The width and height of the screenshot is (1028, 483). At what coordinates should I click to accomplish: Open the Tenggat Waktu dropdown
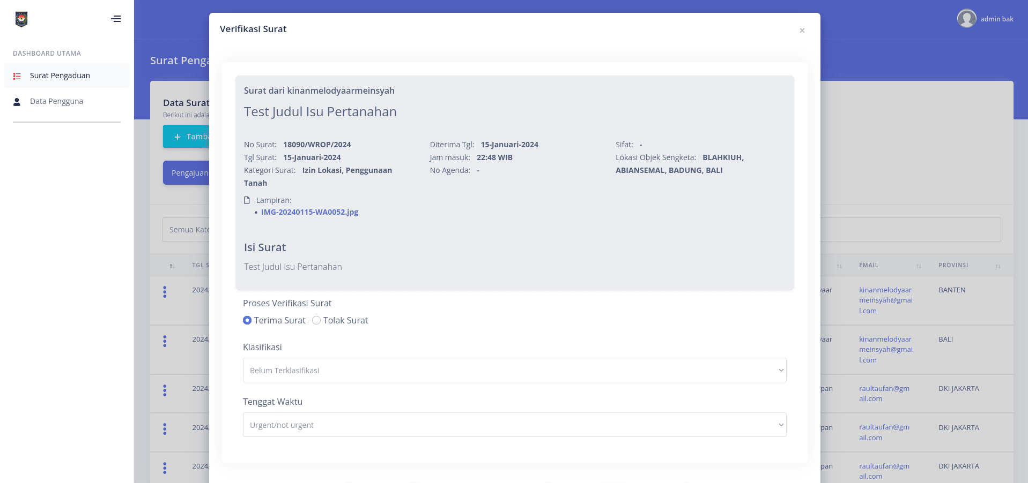point(515,425)
